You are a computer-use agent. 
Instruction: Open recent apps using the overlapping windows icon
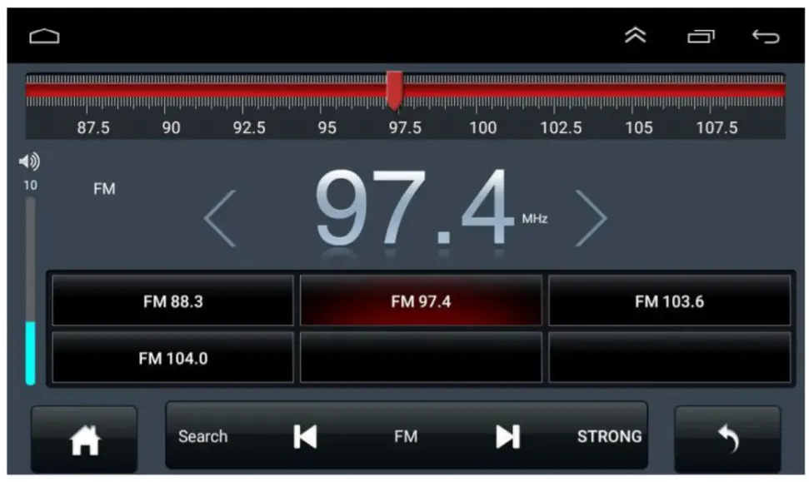point(702,37)
